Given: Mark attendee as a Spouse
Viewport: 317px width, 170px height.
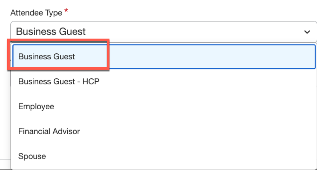Looking at the screenshot, I should pos(164,156).
